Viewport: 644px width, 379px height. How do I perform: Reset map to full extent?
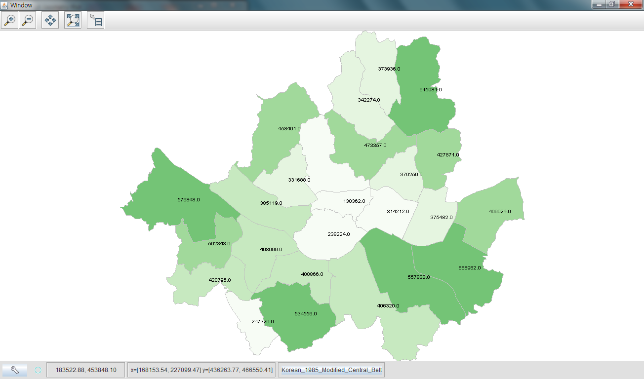(72, 20)
